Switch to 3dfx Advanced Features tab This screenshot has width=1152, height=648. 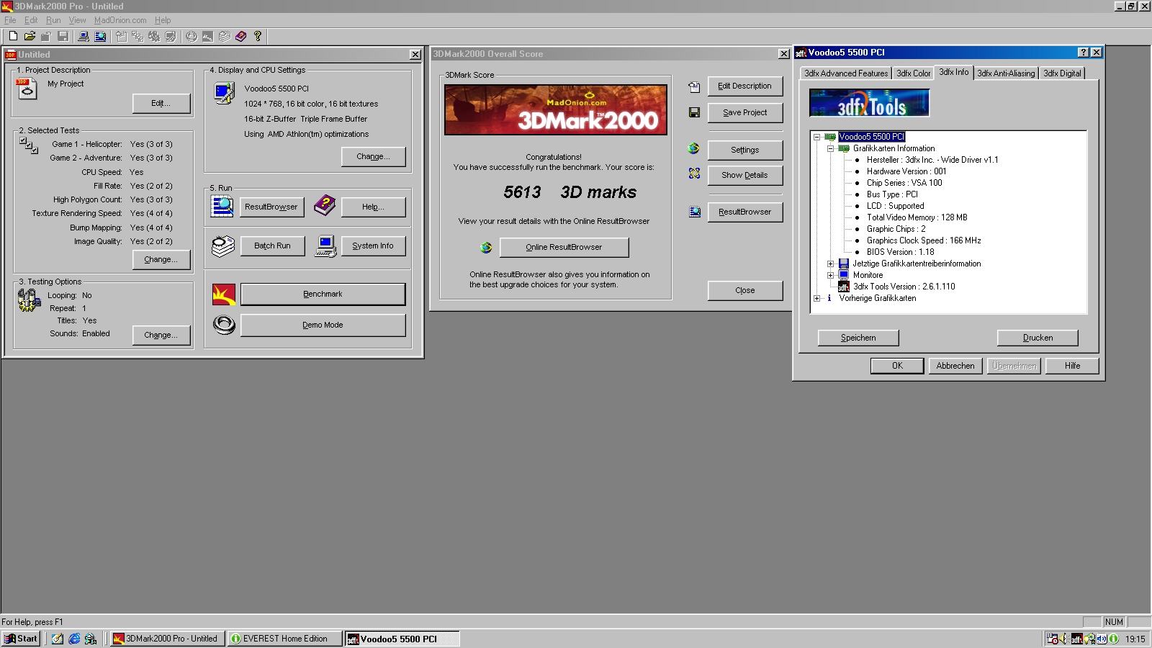tap(846, 73)
